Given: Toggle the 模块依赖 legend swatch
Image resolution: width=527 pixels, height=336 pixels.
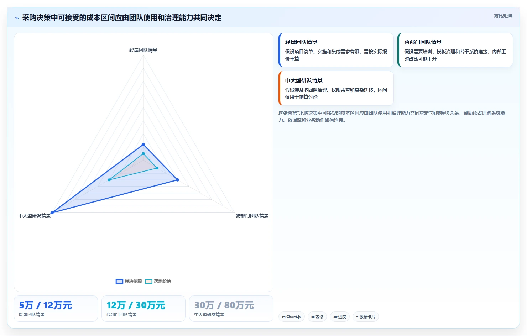Looking at the screenshot, I should pos(119,281).
